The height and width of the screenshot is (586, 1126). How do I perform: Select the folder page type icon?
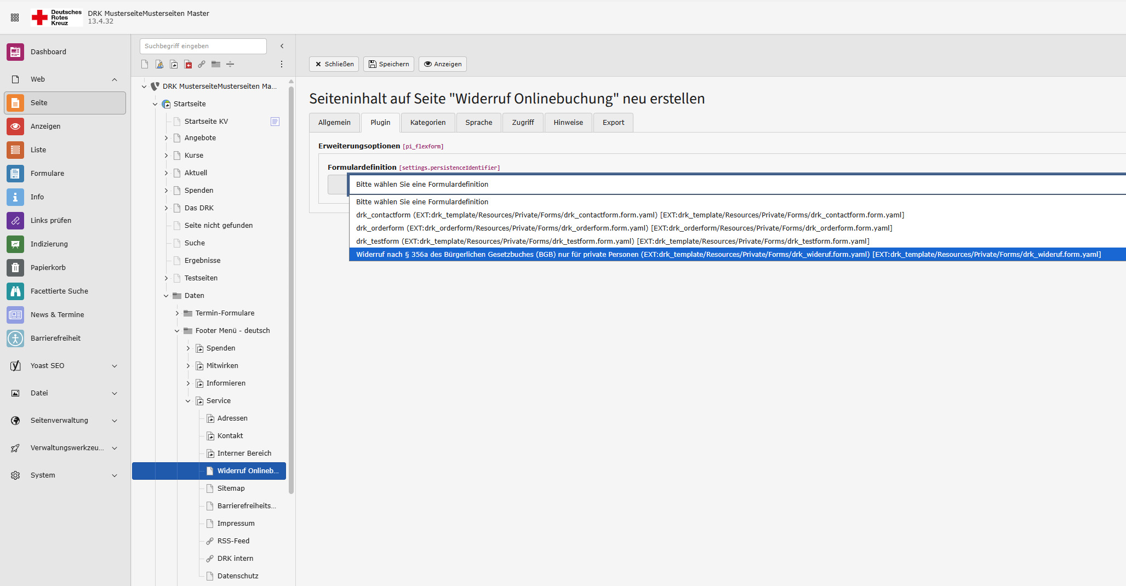(x=216, y=64)
